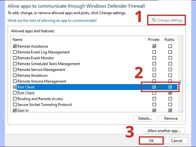
Task: Toggle Public checkbox on highlighted Riot Client row
Action: coord(170,87)
